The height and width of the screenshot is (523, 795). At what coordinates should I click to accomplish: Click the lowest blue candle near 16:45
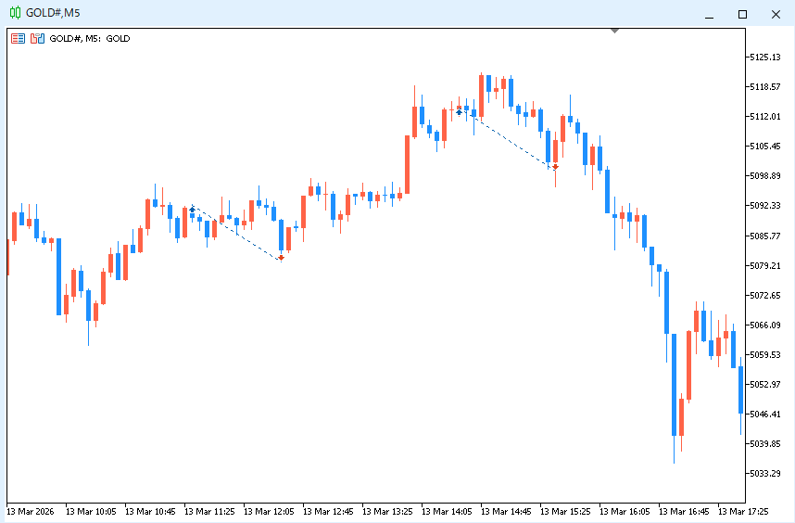674,385
